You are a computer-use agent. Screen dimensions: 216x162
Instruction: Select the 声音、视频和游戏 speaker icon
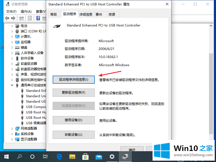[17, 75]
